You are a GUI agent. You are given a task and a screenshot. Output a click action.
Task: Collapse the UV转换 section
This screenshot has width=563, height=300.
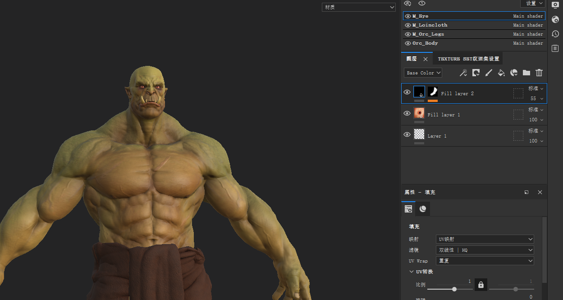coord(412,272)
